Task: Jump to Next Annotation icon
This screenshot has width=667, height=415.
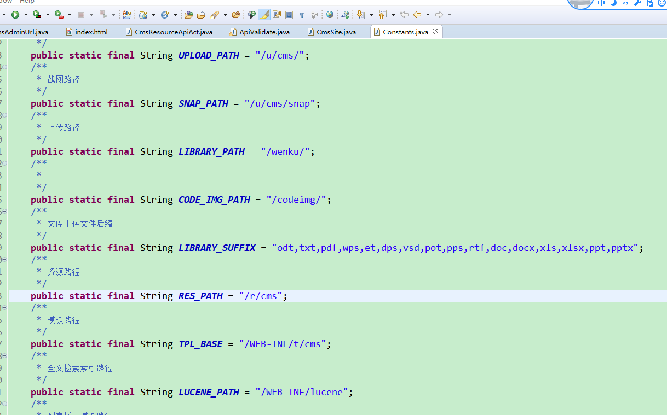Action: [x=360, y=15]
